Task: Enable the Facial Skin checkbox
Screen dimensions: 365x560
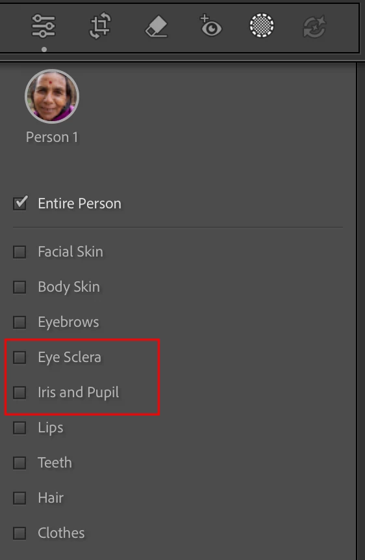Action: 19,252
